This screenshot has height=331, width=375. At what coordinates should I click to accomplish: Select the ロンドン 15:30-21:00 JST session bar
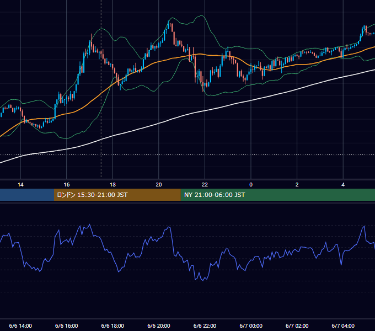click(117, 195)
